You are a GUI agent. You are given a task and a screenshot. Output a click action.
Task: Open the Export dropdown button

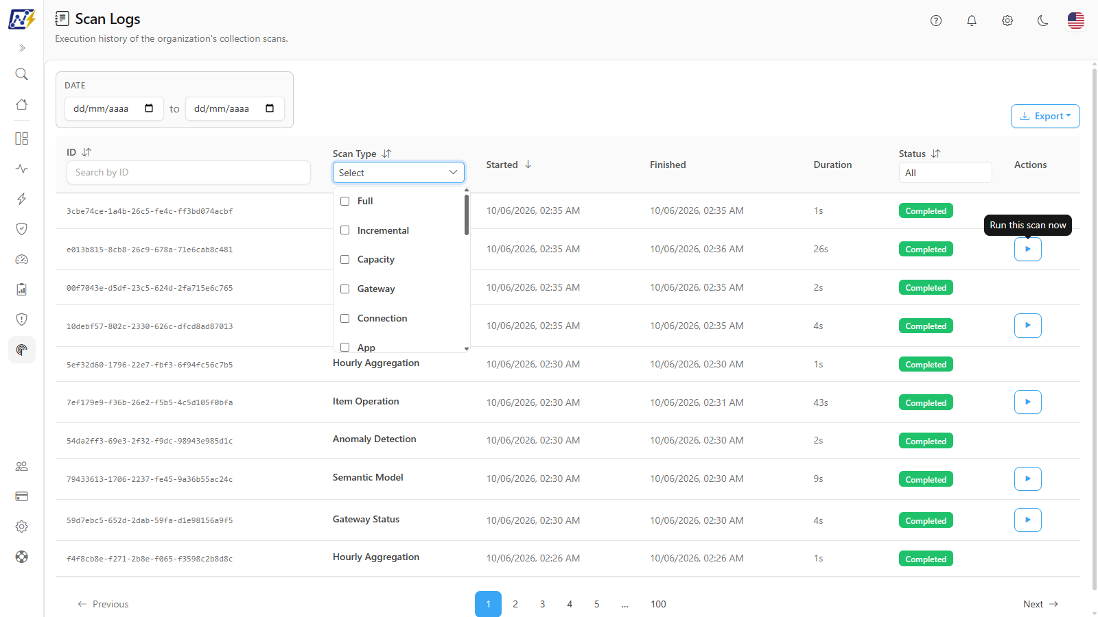[1045, 117]
